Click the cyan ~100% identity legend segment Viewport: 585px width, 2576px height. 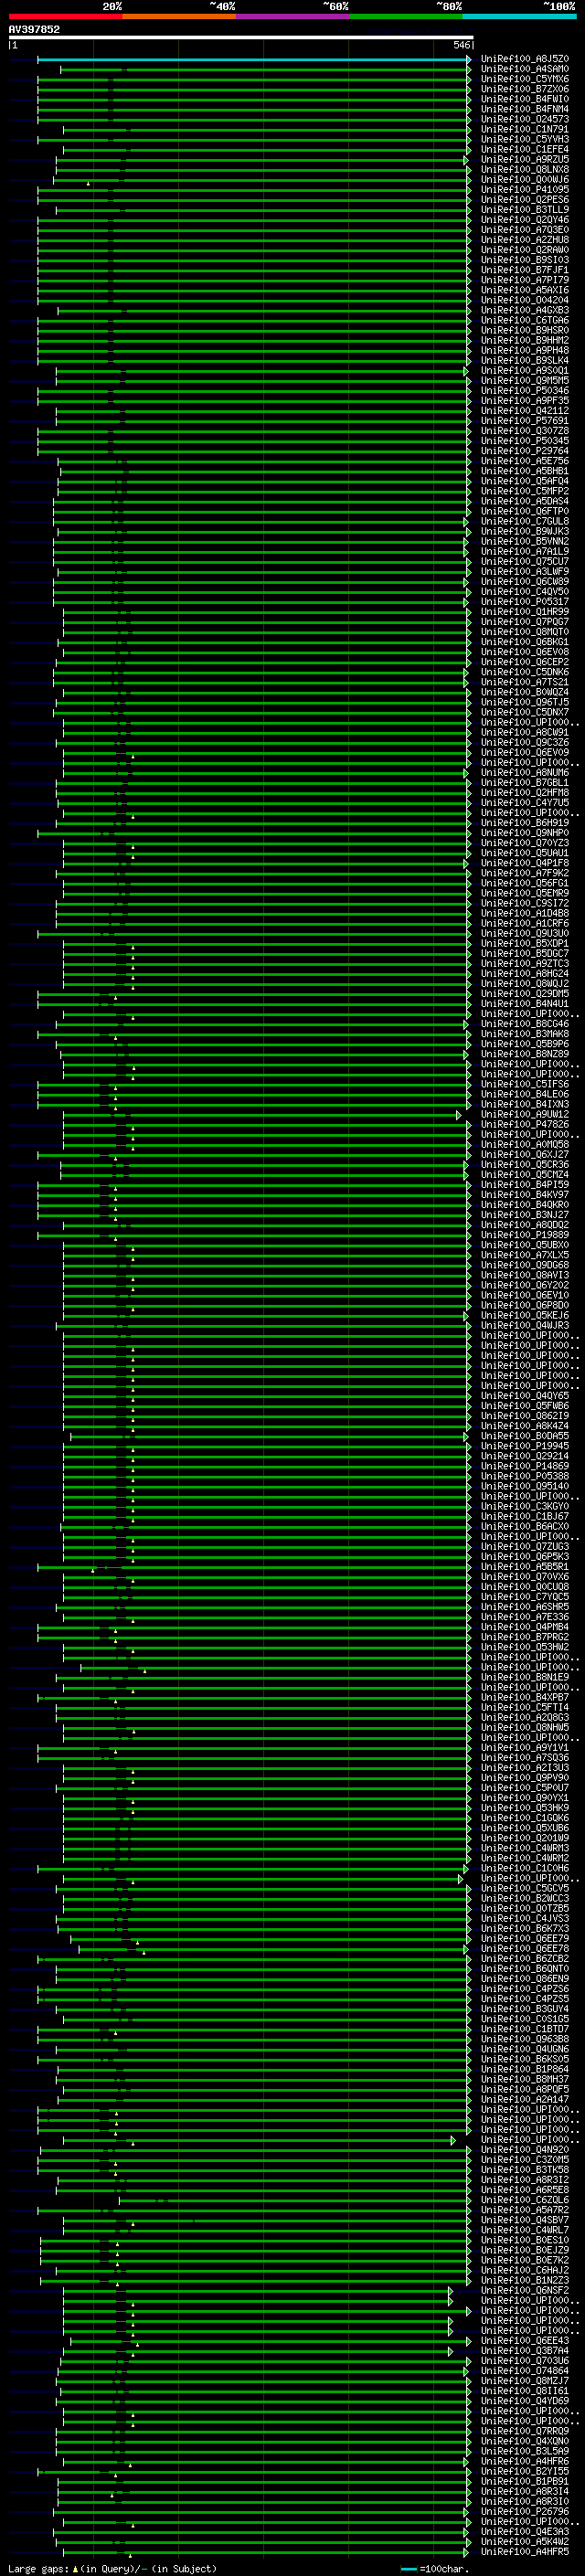[x=519, y=16]
